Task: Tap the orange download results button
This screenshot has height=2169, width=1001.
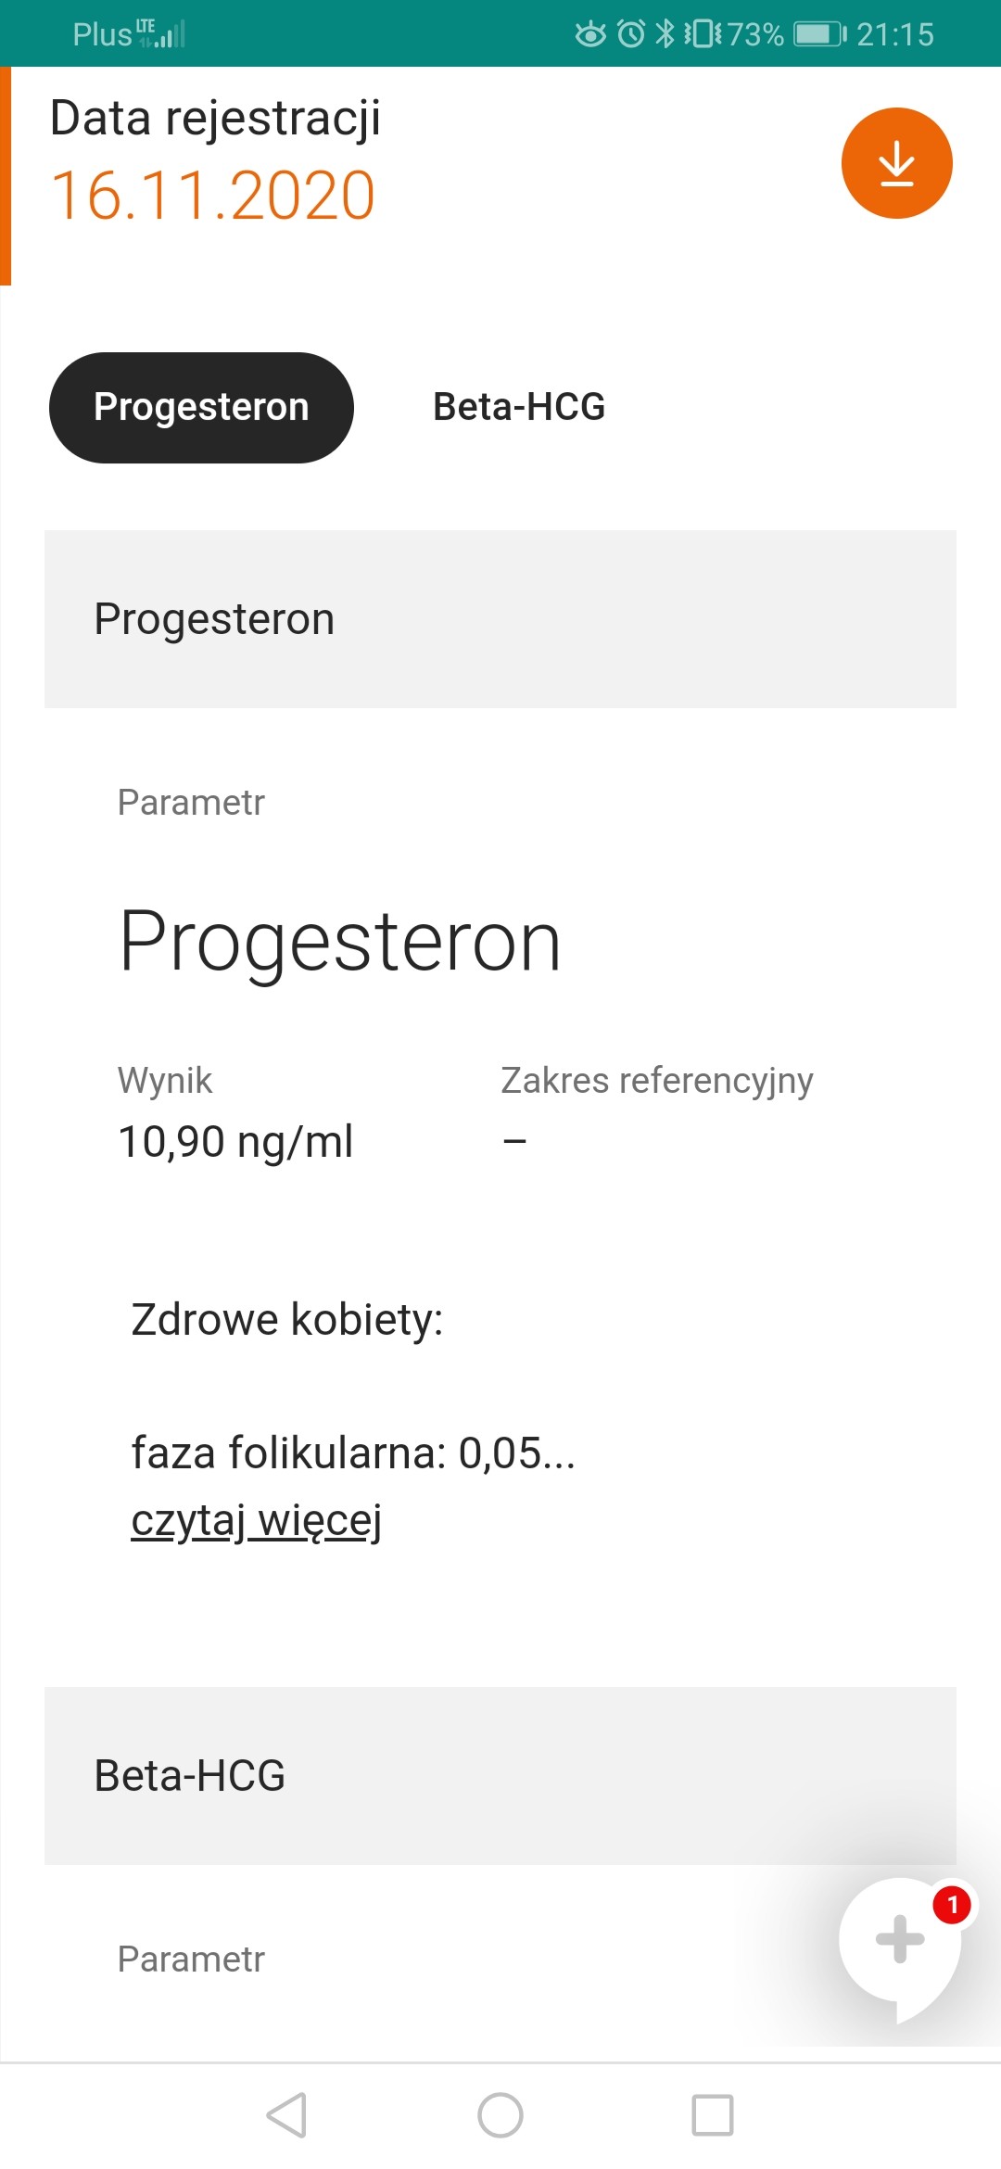Action: (896, 163)
